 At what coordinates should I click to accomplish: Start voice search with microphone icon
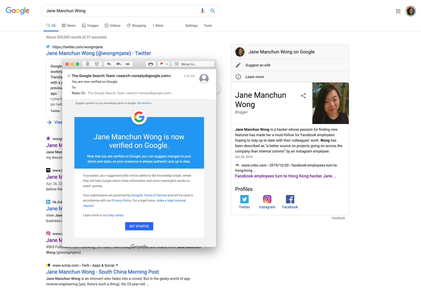202,11
